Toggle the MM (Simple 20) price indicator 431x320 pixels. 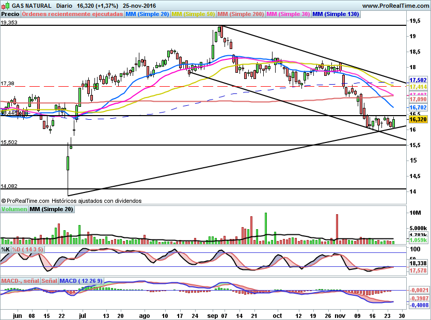(x=147, y=14)
